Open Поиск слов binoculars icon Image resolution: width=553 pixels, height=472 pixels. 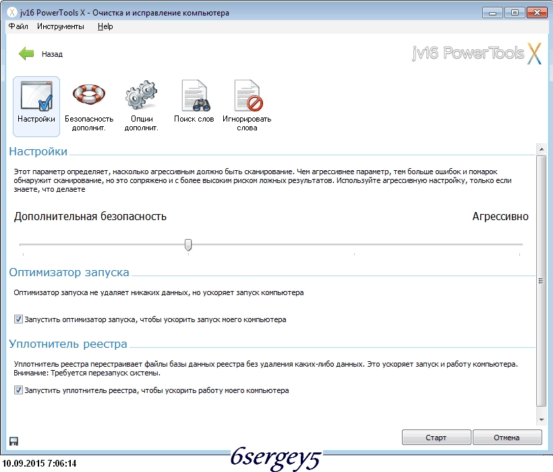(x=194, y=103)
